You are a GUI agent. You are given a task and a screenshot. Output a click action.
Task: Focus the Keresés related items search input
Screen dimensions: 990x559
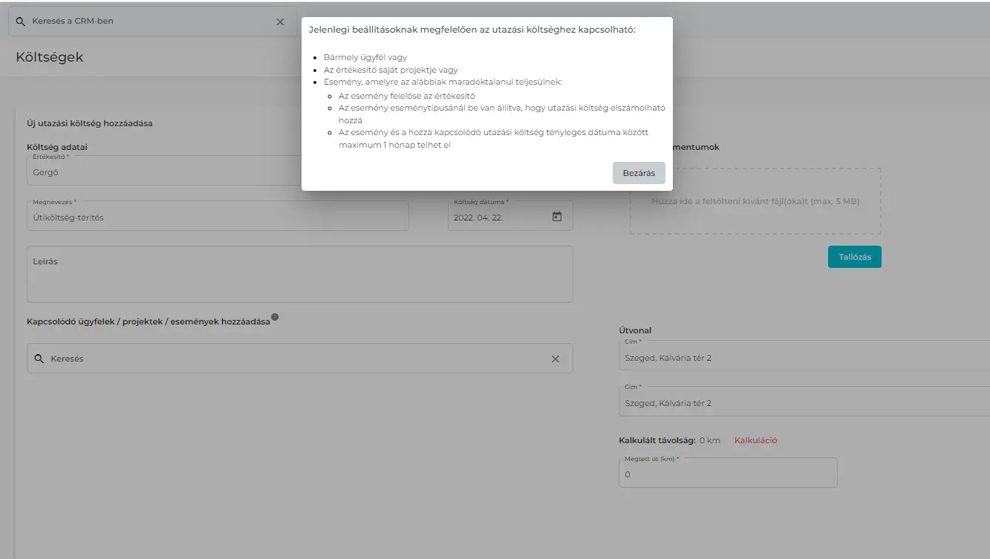[297, 359]
